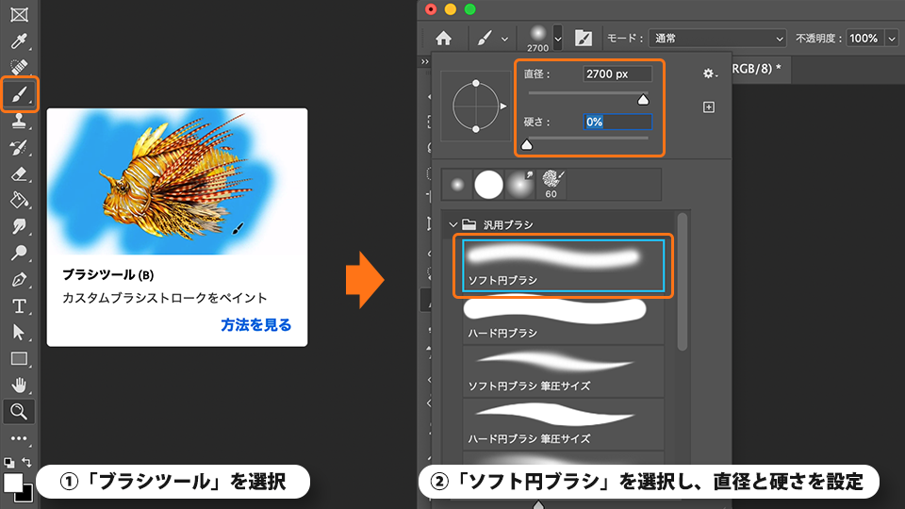Select the Clone Stamp tool
Image resolution: width=905 pixels, height=509 pixels.
tap(19, 121)
